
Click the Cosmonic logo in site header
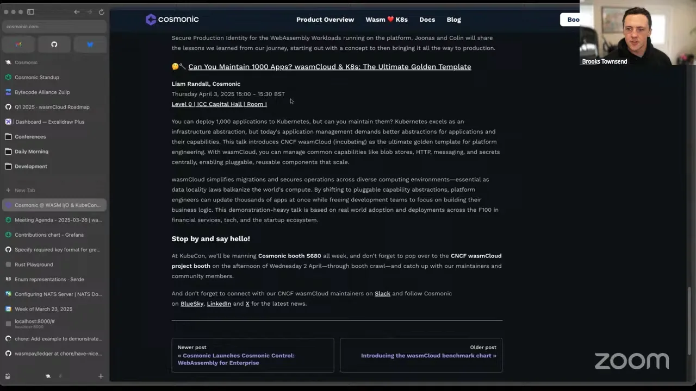pos(172,20)
